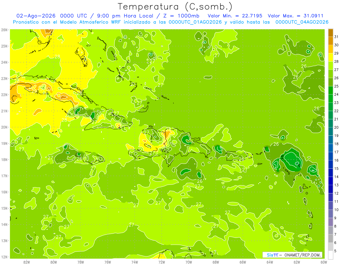Viewport: 344px width, 266px height.
Task: Click the latitude axis label '26N'
Action: 4,30
